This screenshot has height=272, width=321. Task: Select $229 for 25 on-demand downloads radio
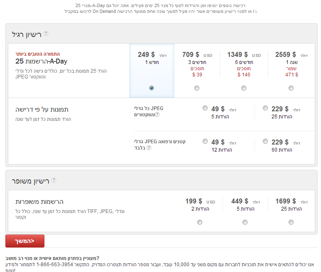pos(265,108)
